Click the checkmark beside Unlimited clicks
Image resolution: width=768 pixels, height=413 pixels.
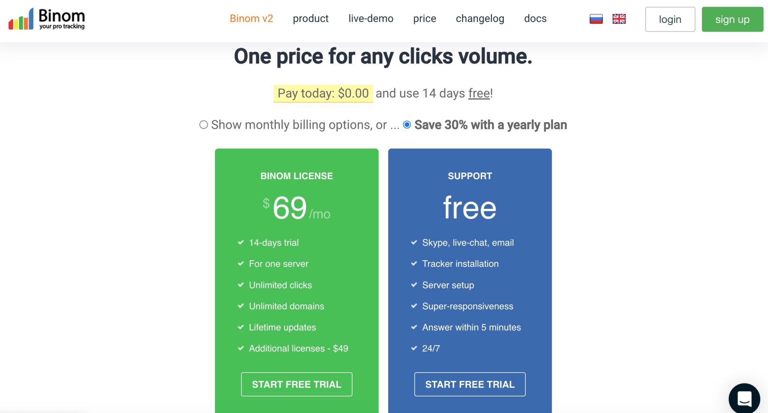coord(240,285)
